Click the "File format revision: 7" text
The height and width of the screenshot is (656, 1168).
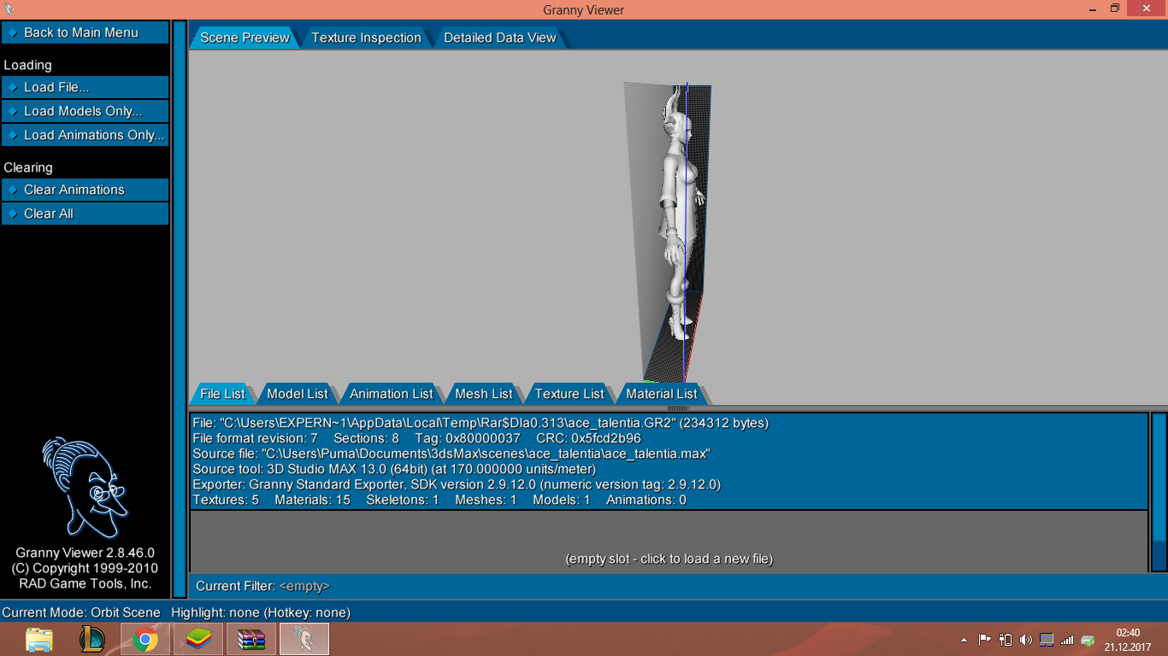pos(255,438)
